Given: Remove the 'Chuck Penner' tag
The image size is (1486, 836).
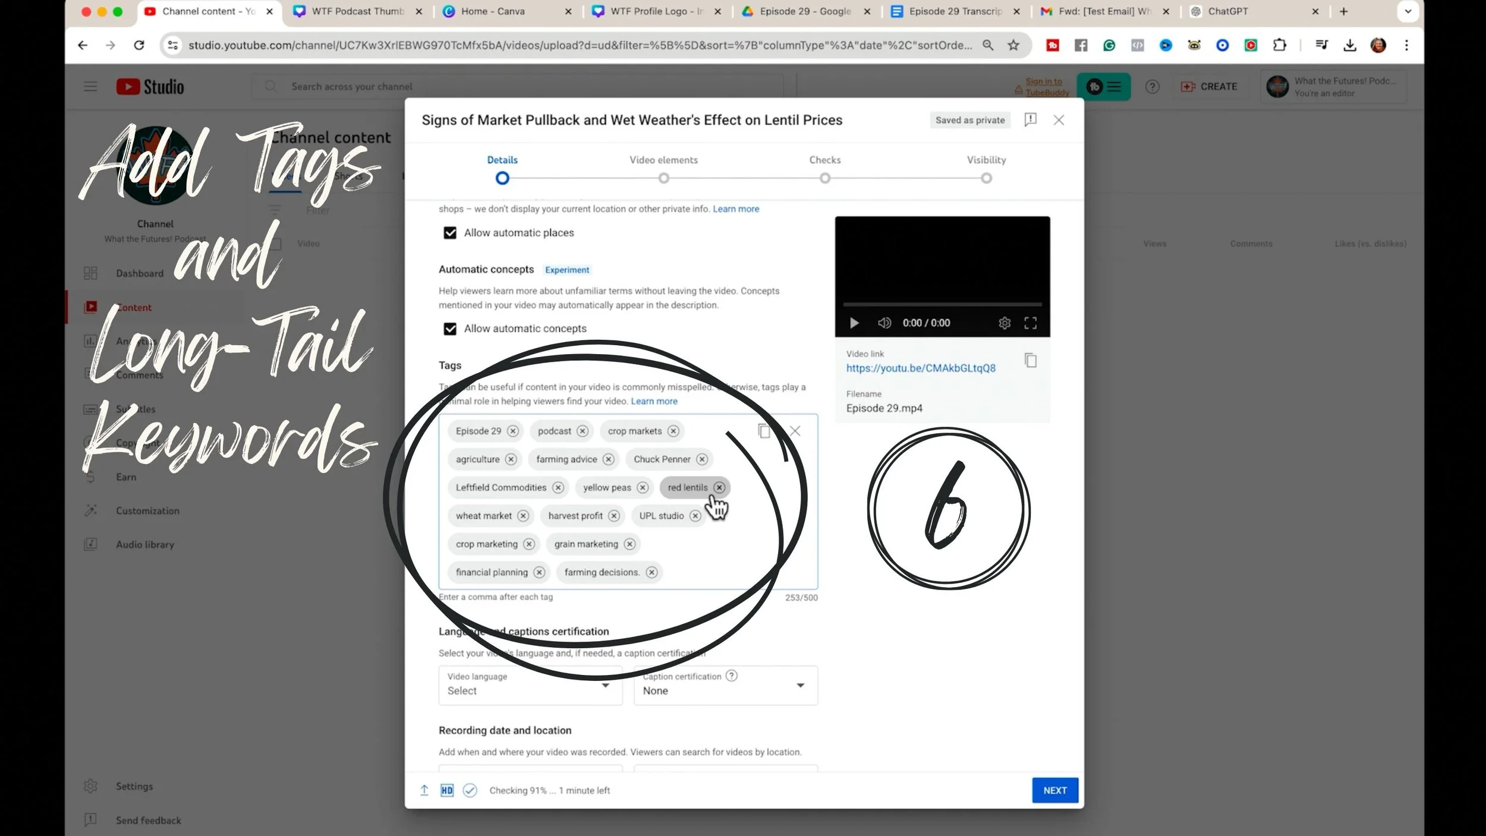Looking at the screenshot, I should point(702,459).
